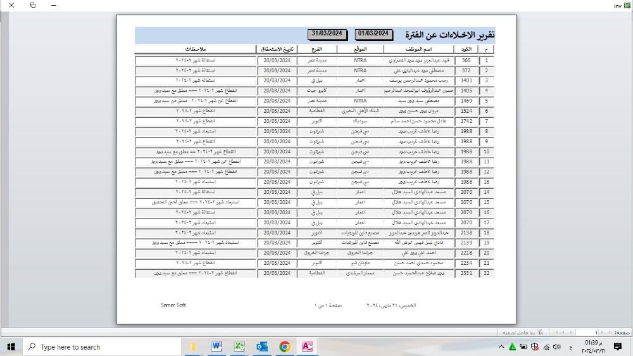Viewport: 633px width, 356px height.
Task: Click employee code cell 366
Action: 467,60
